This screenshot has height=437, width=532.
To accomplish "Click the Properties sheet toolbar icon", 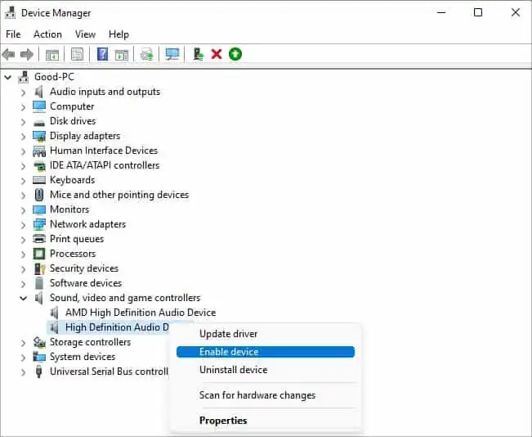I will pos(77,54).
